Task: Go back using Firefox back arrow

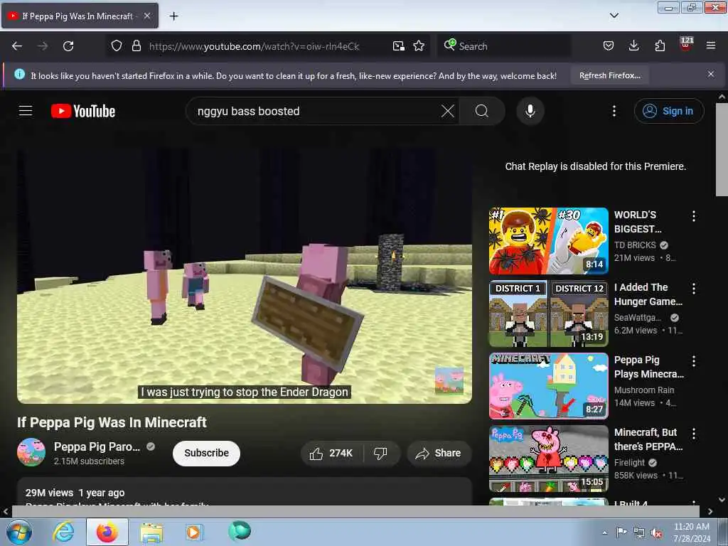Action: tap(17, 46)
